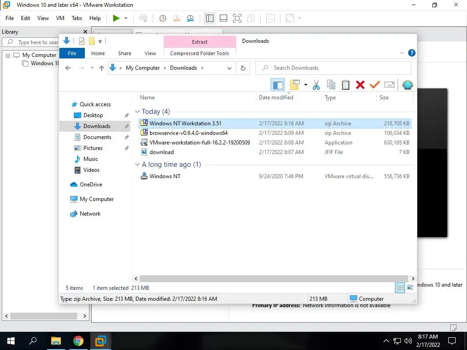Click the Explorer Back arrow button
The height and width of the screenshot is (350, 467).
(x=68, y=68)
